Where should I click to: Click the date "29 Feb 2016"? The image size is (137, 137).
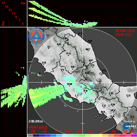[x=125, y=31]
